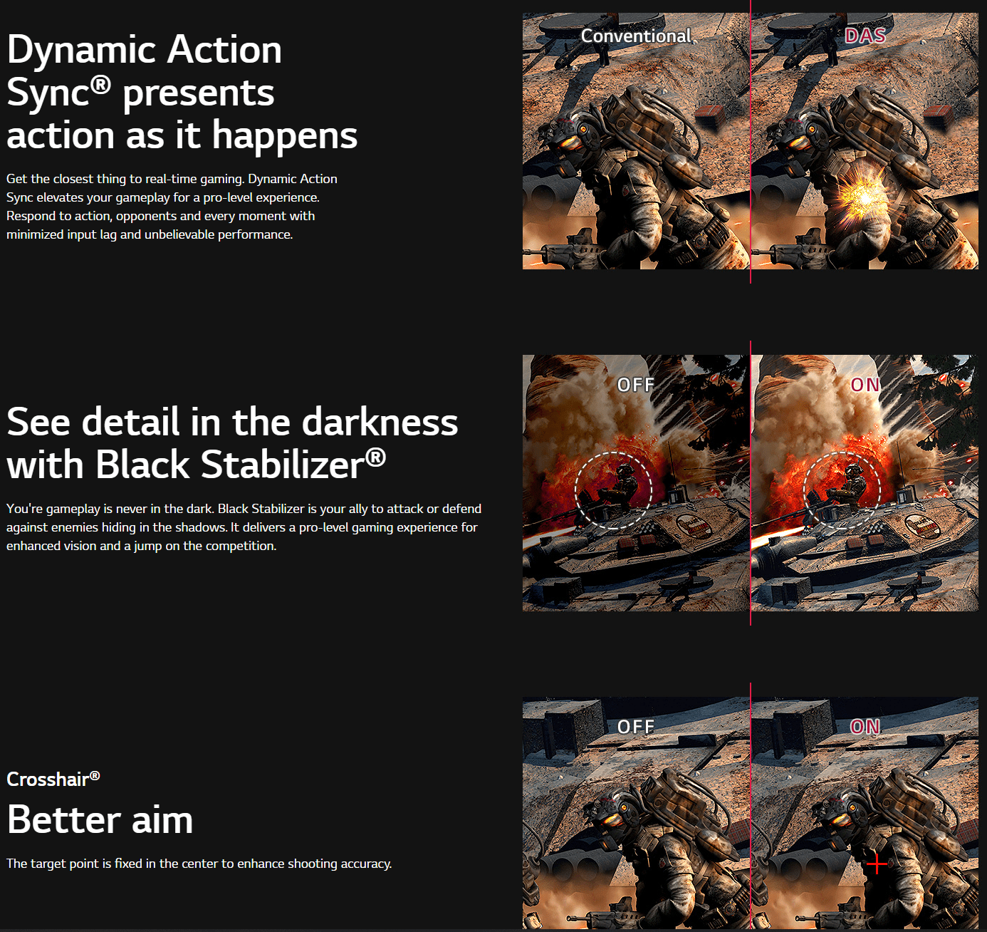
Task: Click the red "DAS" label
Action: [865, 36]
